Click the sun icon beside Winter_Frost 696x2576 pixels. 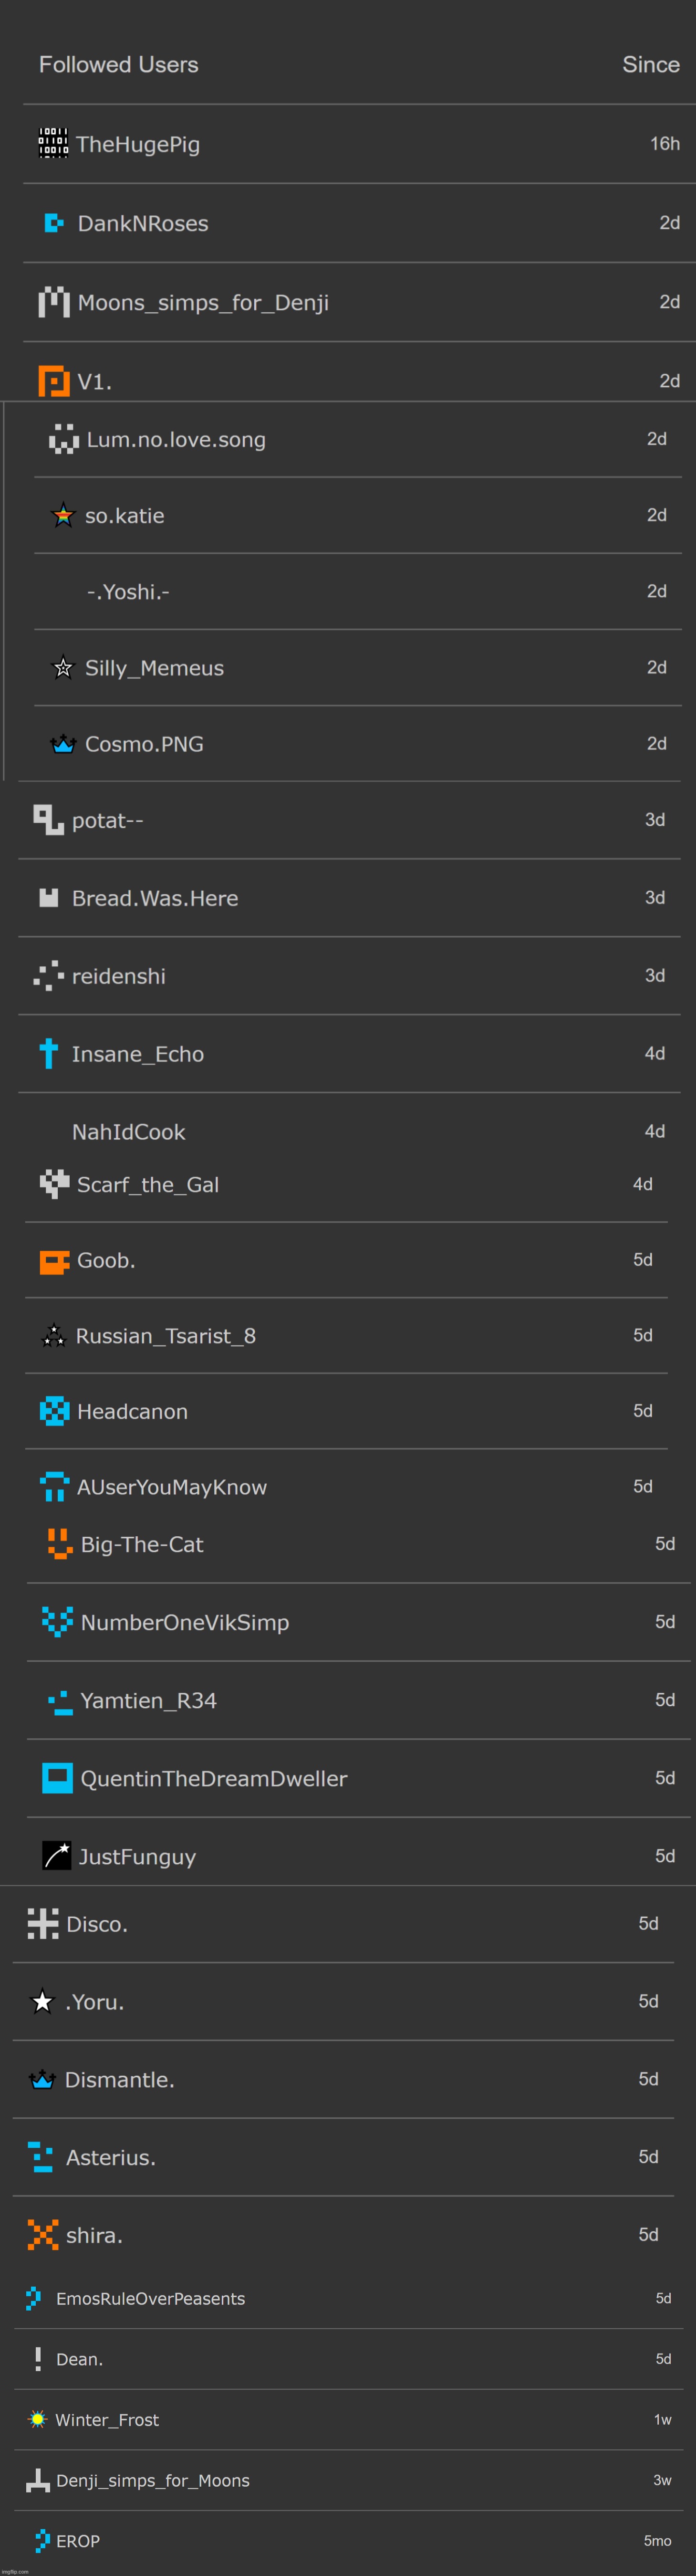(x=38, y=2419)
